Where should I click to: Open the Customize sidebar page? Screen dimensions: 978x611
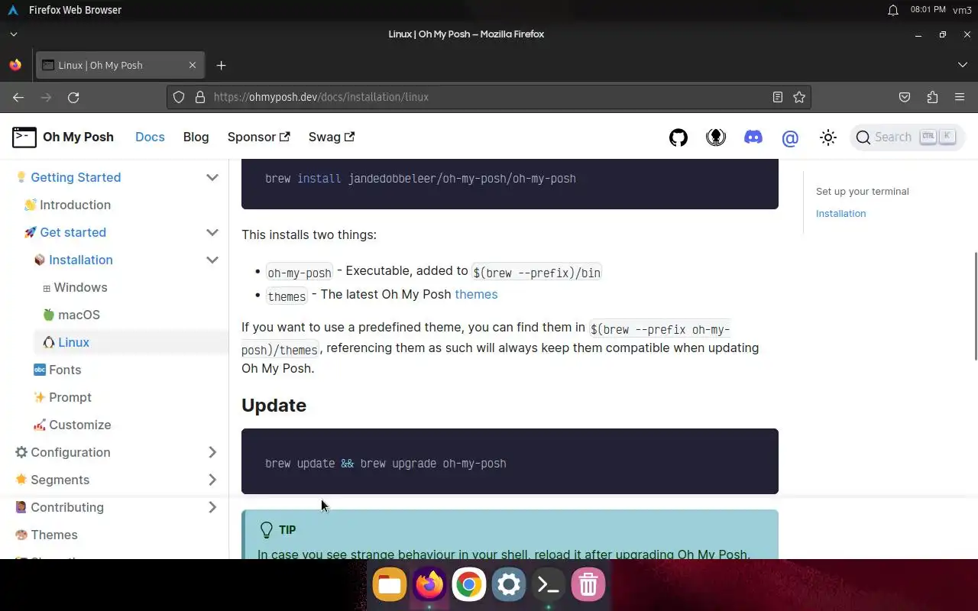click(x=80, y=425)
